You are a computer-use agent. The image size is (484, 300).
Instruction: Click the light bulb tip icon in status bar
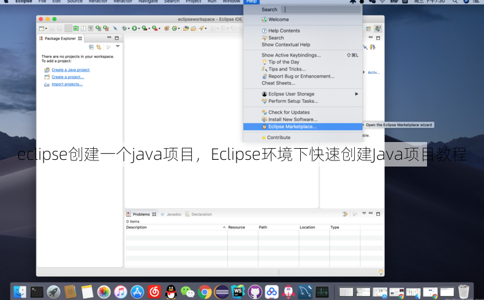(381, 272)
